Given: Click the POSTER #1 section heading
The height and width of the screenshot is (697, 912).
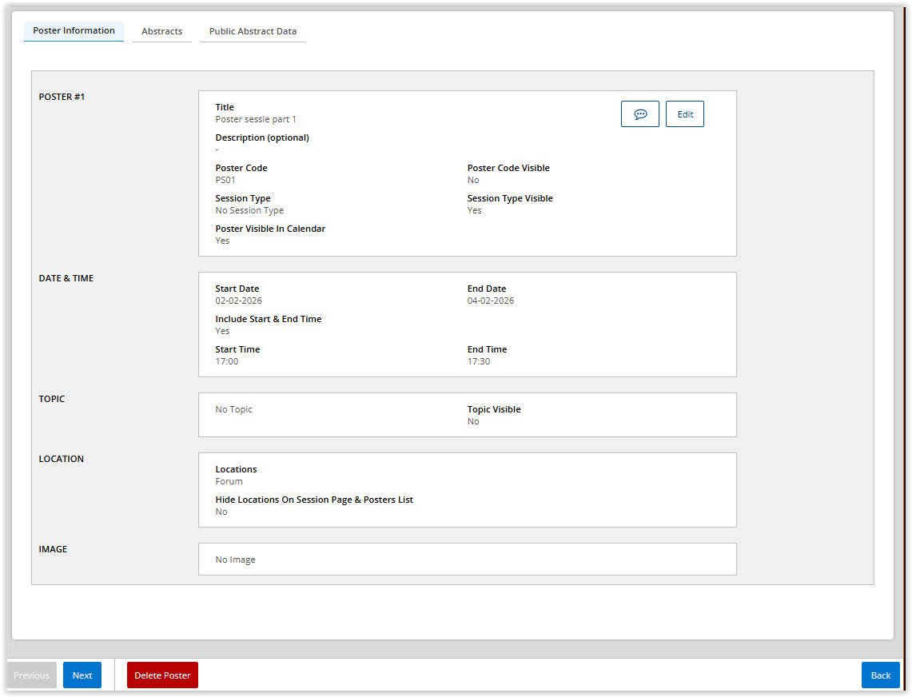Looking at the screenshot, I should click(x=62, y=97).
